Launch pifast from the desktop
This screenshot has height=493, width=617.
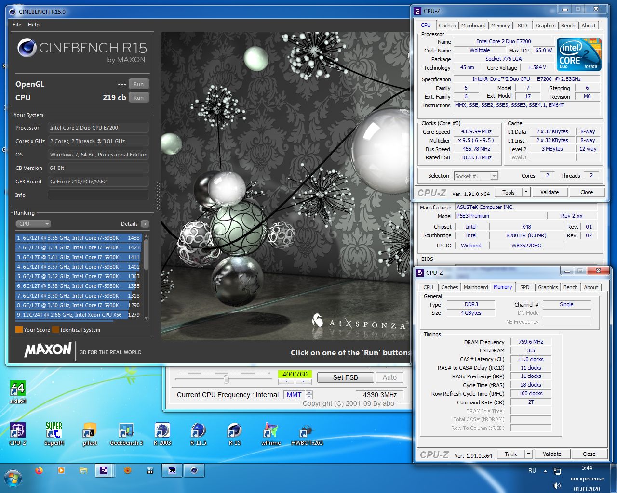point(90,433)
